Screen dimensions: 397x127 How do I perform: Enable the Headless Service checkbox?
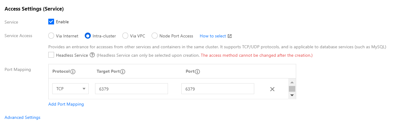[51, 55]
